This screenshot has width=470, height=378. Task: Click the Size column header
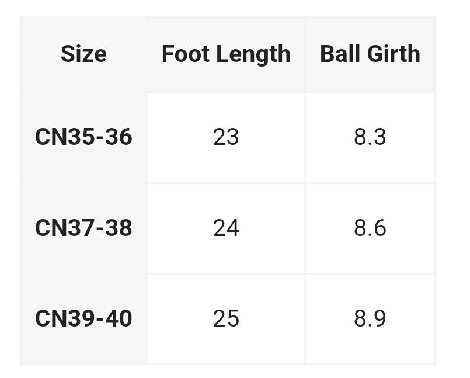(83, 54)
